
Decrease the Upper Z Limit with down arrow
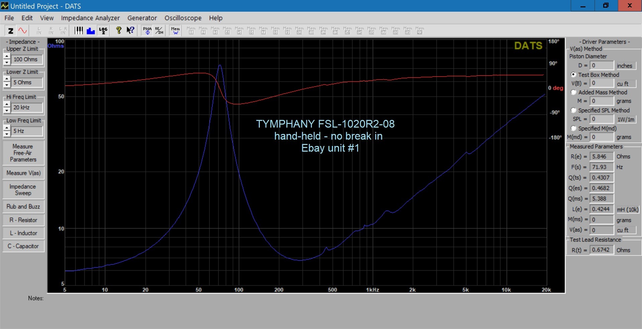tap(7, 62)
